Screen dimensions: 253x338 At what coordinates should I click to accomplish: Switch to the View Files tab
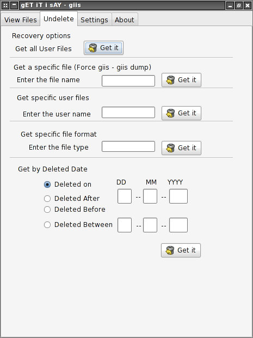click(21, 20)
